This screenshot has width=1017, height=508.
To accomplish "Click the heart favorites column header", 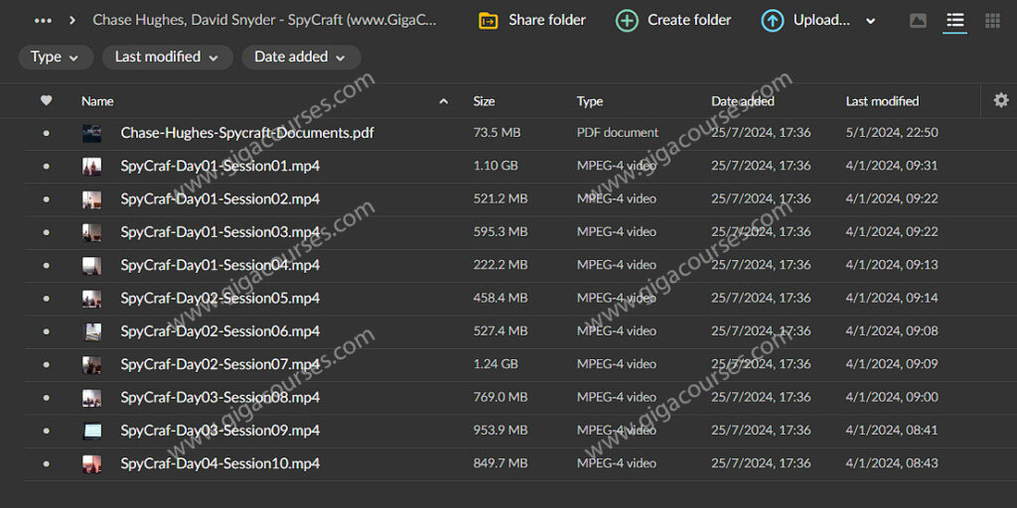I will [x=46, y=100].
